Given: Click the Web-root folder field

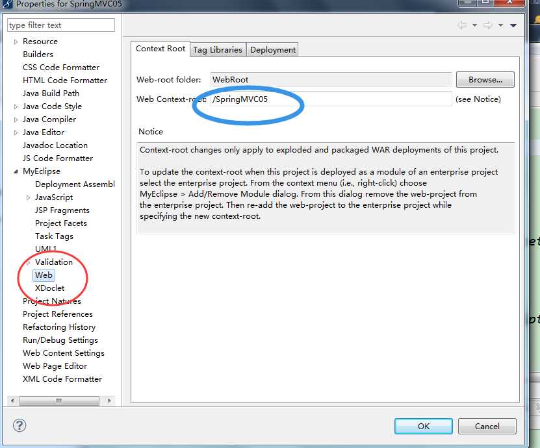Looking at the screenshot, I should (x=331, y=79).
